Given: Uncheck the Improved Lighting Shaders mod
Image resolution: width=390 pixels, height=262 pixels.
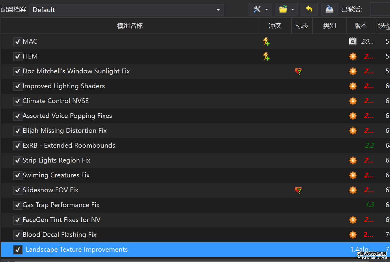Looking at the screenshot, I should click(x=18, y=86).
